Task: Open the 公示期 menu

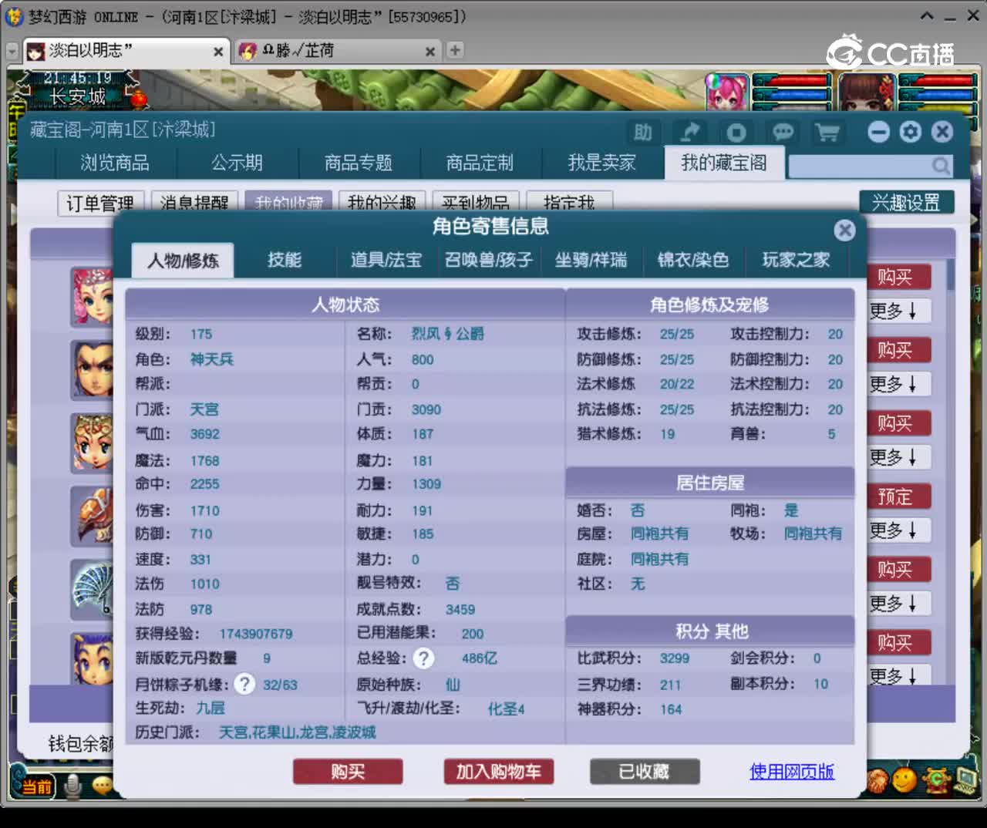Action: (x=237, y=163)
